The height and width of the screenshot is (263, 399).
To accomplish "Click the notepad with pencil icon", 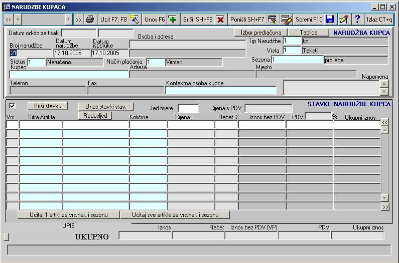I will click(x=343, y=20).
